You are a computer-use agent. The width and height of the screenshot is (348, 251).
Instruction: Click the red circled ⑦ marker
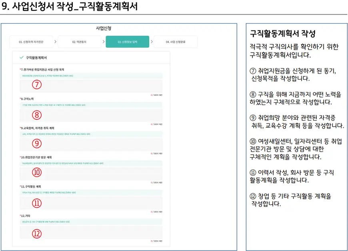pyautogui.click(x=37, y=85)
